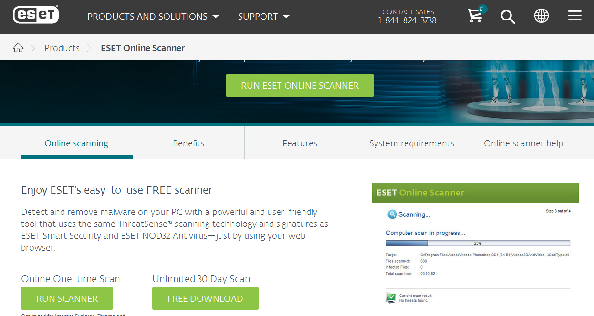Click the green checkmark scan result icon

pos(391,298)
